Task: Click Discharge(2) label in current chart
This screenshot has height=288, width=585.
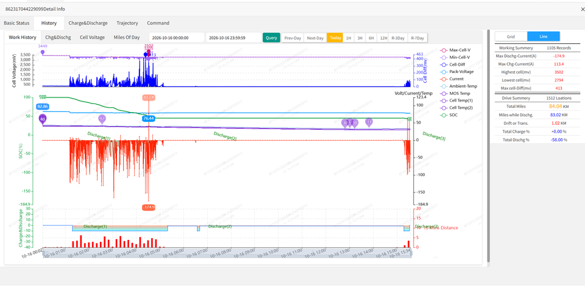Action: (225, 136)
